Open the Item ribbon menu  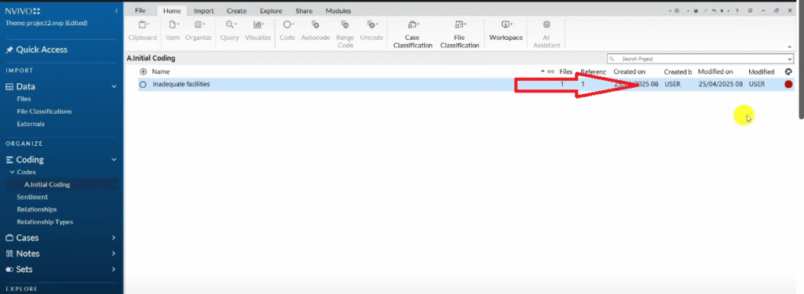pos(173,31)
